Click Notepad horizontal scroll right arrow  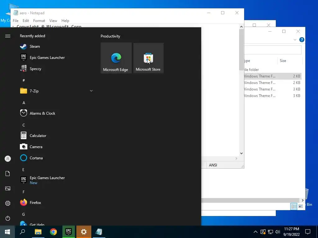click(x=236, y=158)
